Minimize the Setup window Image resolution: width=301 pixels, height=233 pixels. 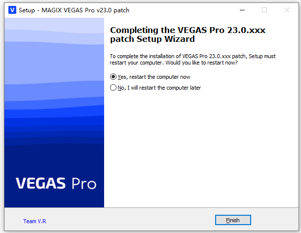tap(242, 10)
